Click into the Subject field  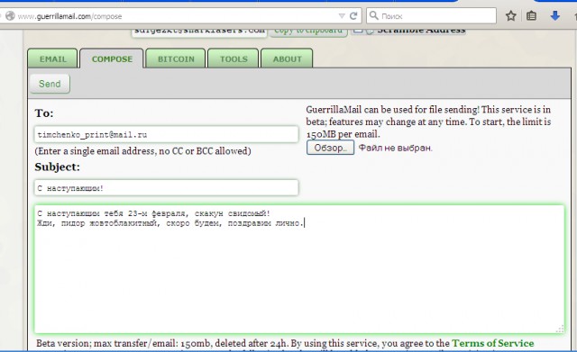coord(166,188)
